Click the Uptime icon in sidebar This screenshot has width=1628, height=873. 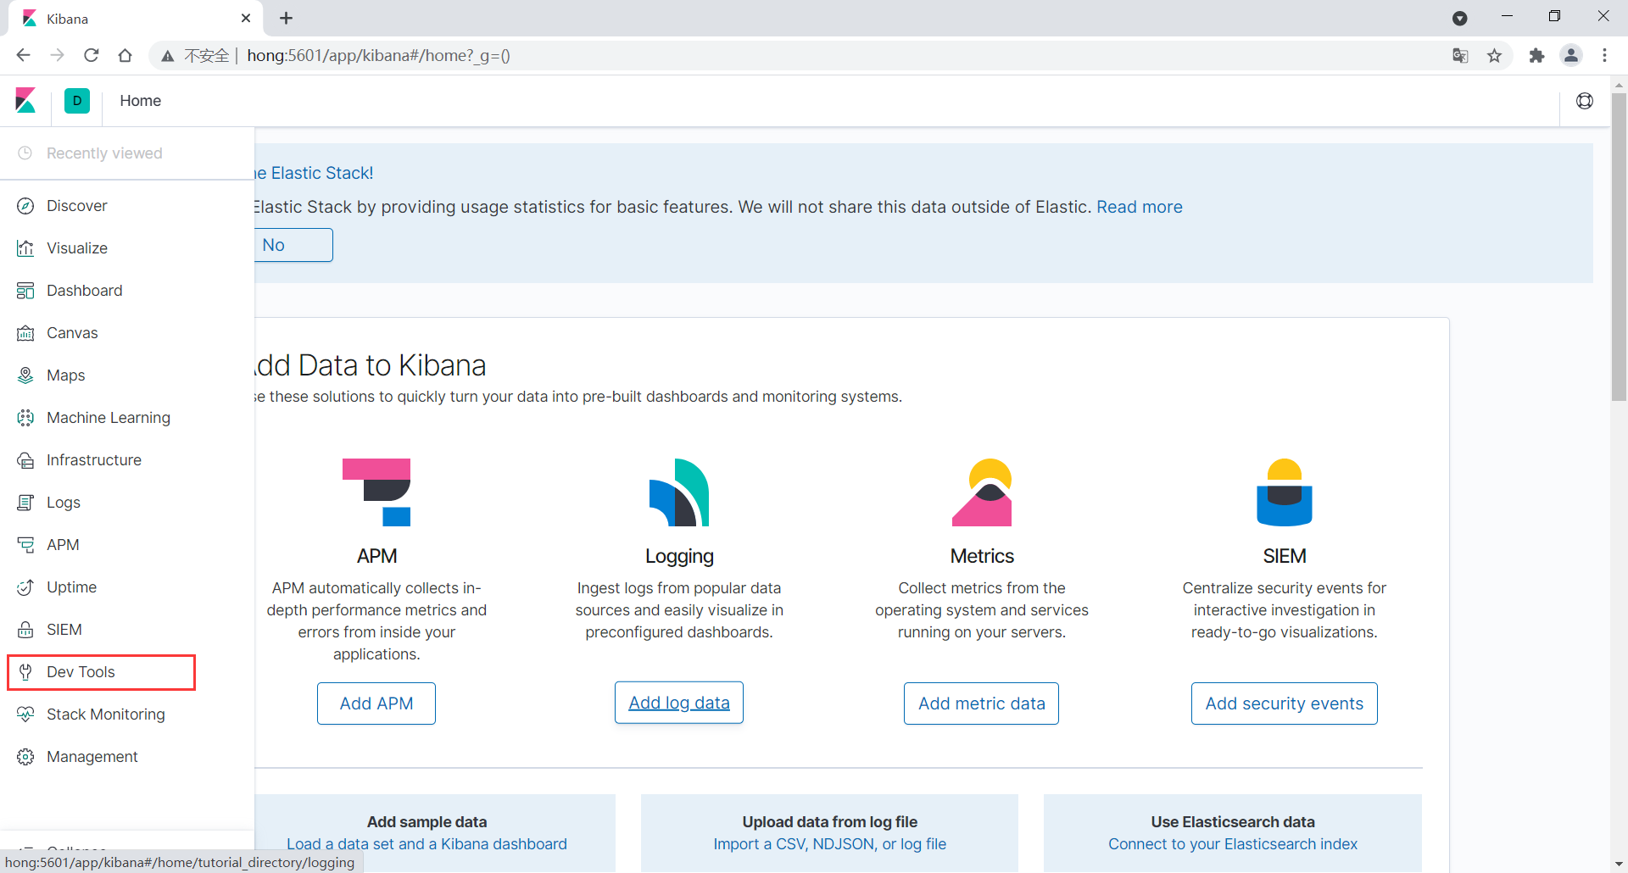click(x=25, y=587)
